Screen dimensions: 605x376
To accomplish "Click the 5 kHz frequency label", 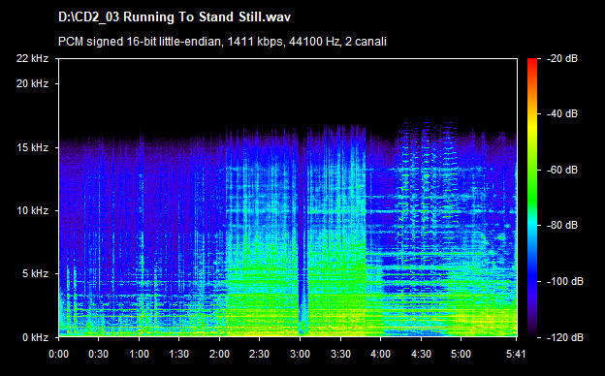I will [35, 274].
